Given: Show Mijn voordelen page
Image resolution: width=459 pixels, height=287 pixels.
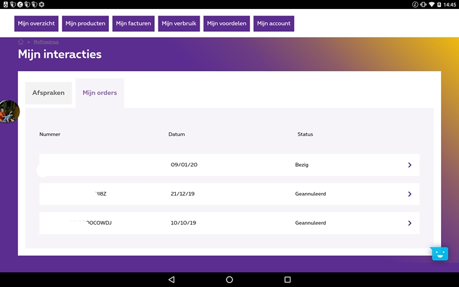Looking at the screenshot, I should point(227,24).
